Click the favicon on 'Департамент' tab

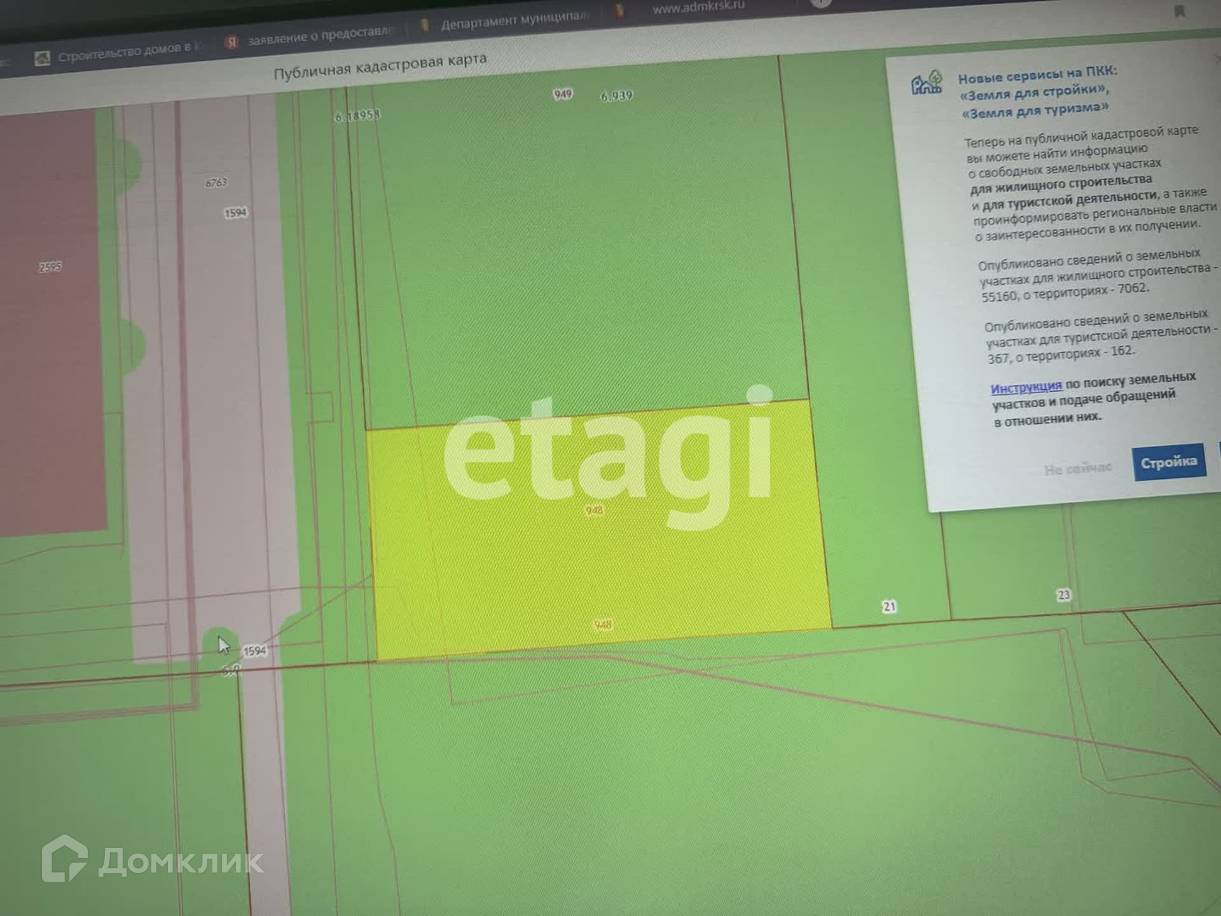tap(424, 25)
